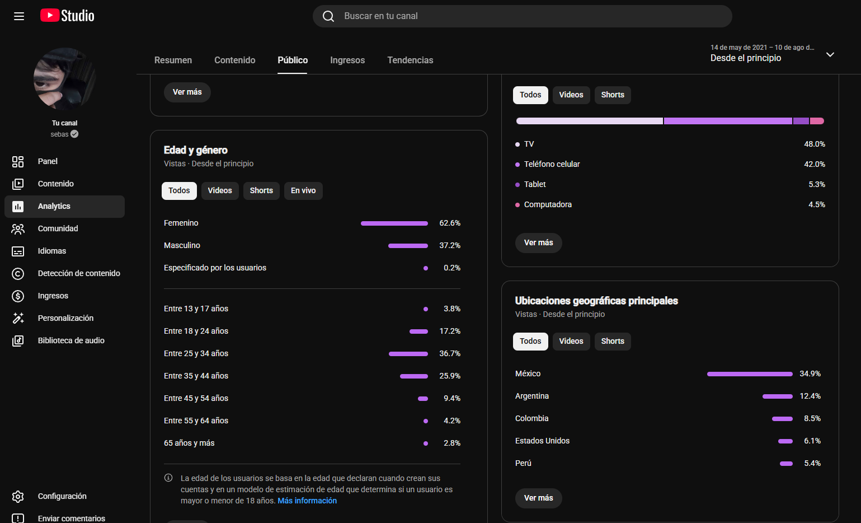This screenshot has height=523, width=861.
Task: Select Videos filter in Edad y género
Action: 220,191
